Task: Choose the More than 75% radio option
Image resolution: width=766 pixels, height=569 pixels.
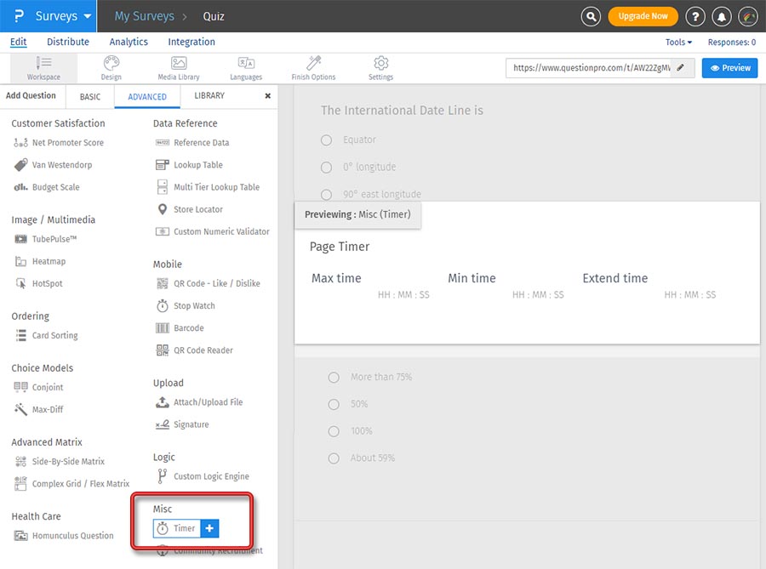Action: click(334, 377)
